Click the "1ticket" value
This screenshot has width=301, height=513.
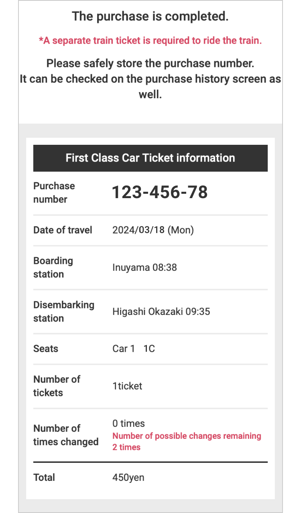pyautogui.click(x=127, y=386)
